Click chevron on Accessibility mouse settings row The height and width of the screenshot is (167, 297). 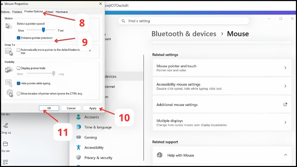coord(285,86)
